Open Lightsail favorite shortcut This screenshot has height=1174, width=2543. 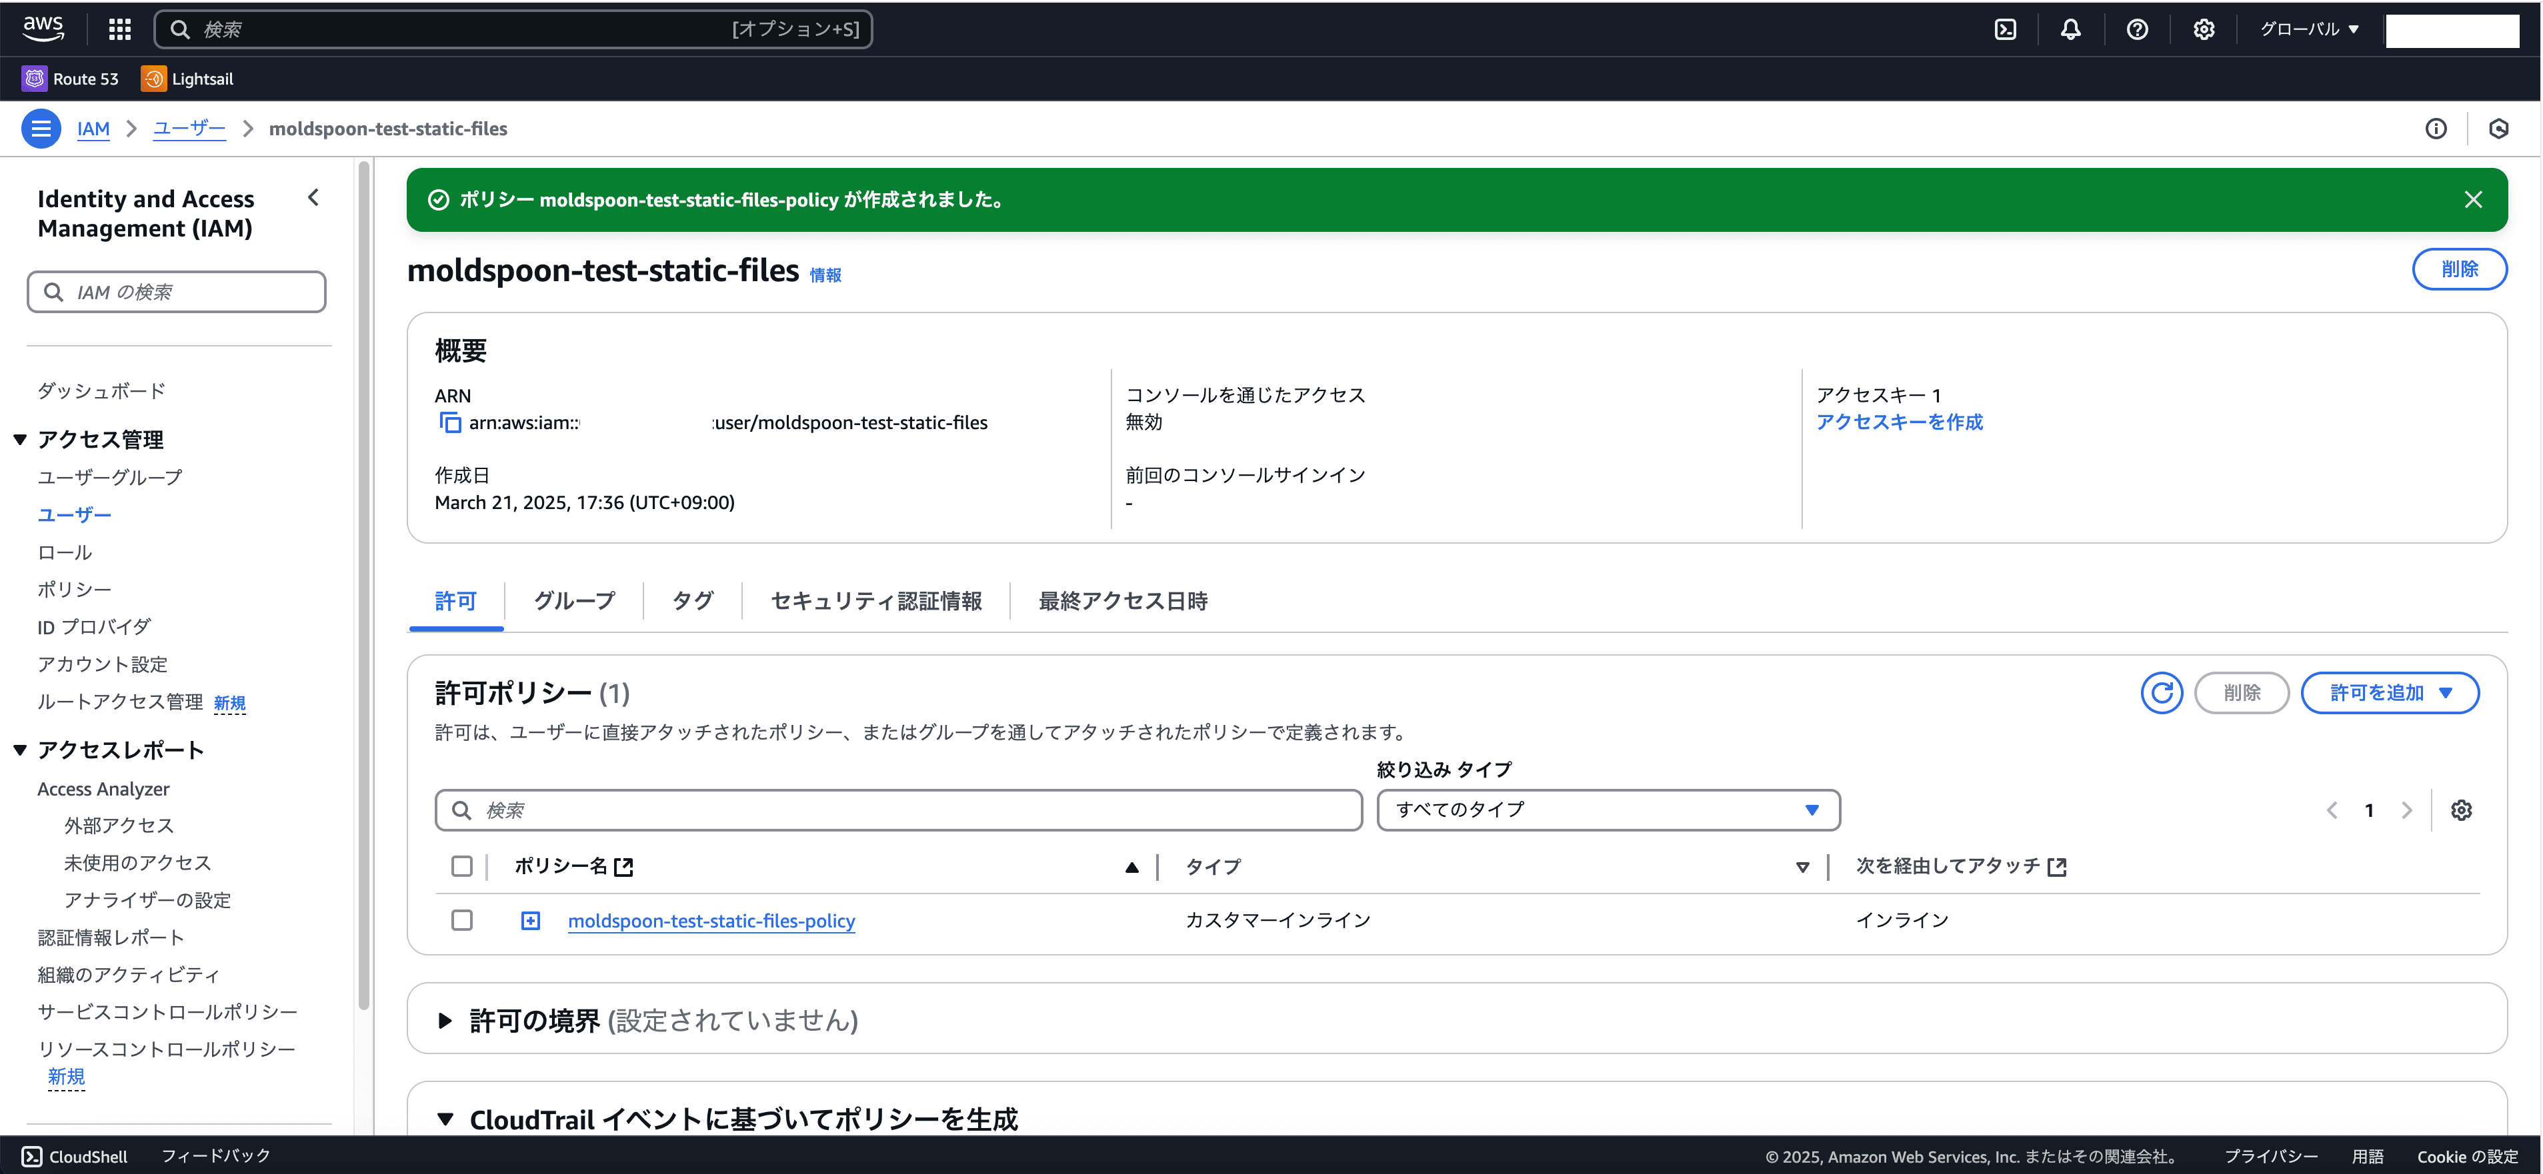(187, 79)
